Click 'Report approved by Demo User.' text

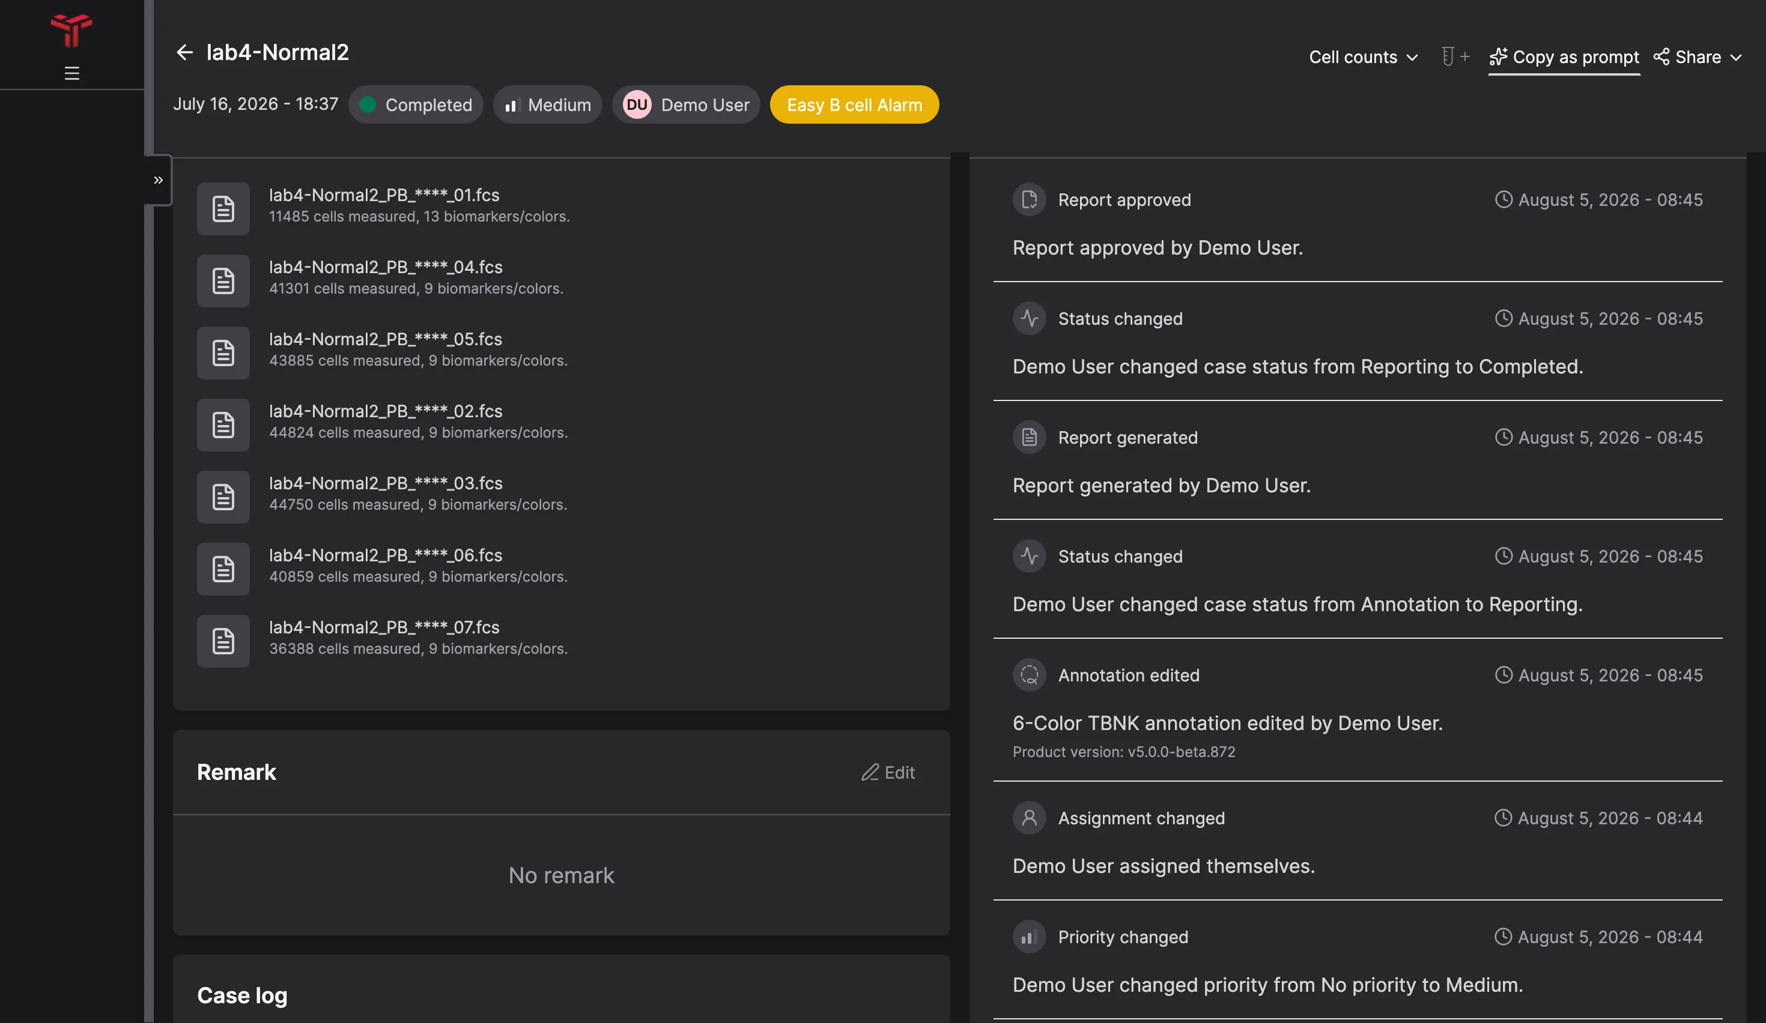[1158, 248]
